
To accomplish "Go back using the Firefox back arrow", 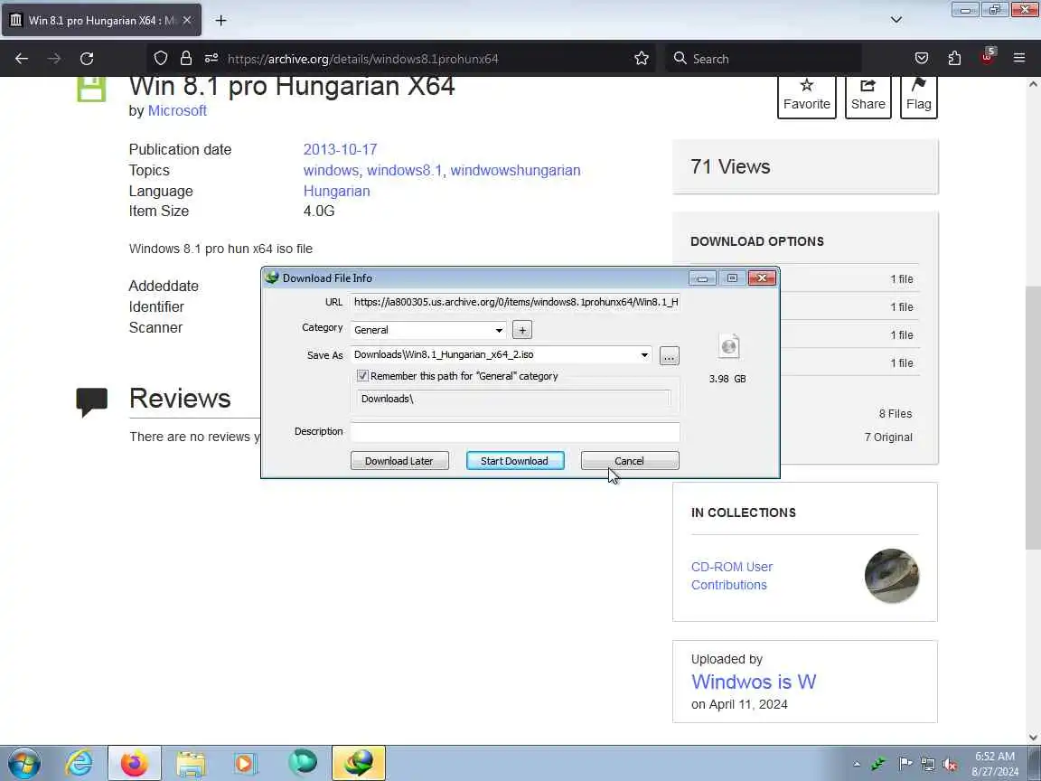I will (22, 59).
